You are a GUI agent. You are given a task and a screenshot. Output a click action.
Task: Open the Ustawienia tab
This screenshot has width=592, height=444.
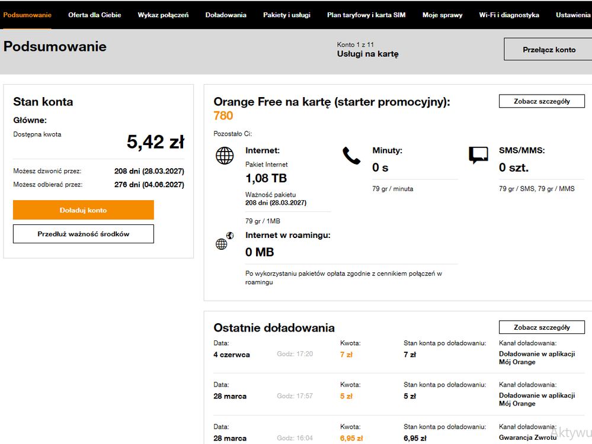[x=573, y=15]
